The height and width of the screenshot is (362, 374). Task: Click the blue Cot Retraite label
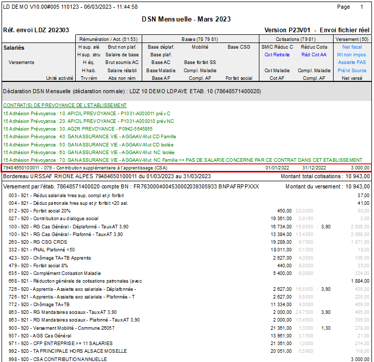pyautogui.click(x=277, y=55)
